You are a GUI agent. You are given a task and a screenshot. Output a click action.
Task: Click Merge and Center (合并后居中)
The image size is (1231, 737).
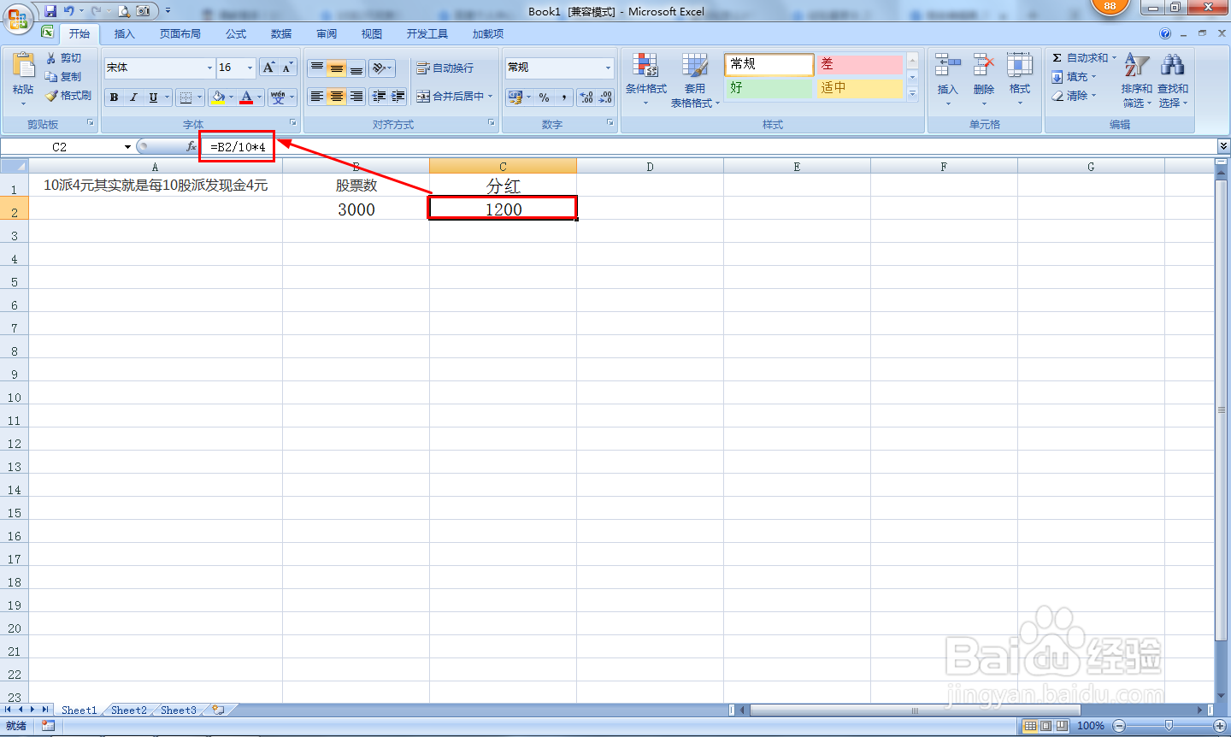(x=451, y=97)
